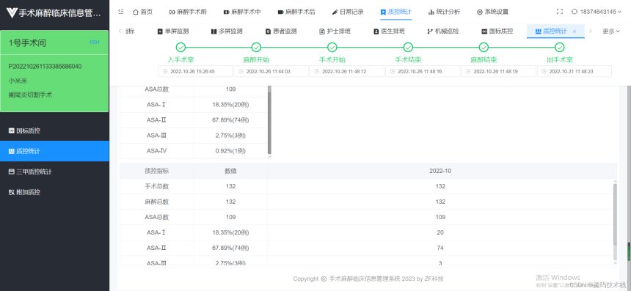Image resolution: width=631 pixels, height=291 pixels.
Task: Expand the 18374643145 user dropdown
Action: tap(599, 12)
